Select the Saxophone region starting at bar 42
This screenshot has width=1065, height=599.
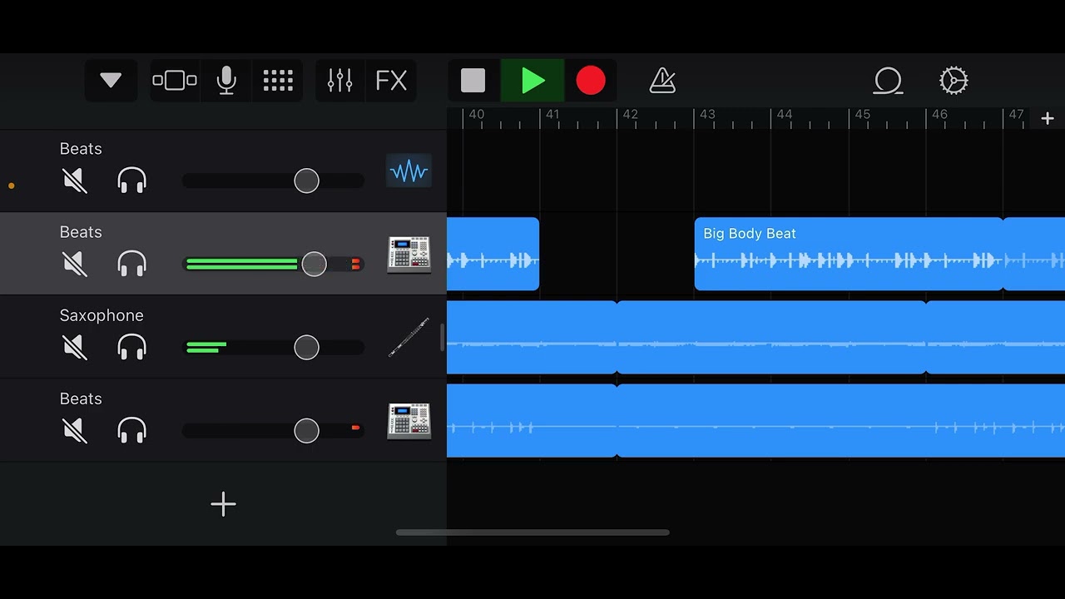771,337
